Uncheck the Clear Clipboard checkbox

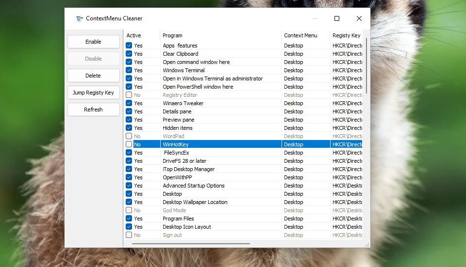[x=129, y=54]
